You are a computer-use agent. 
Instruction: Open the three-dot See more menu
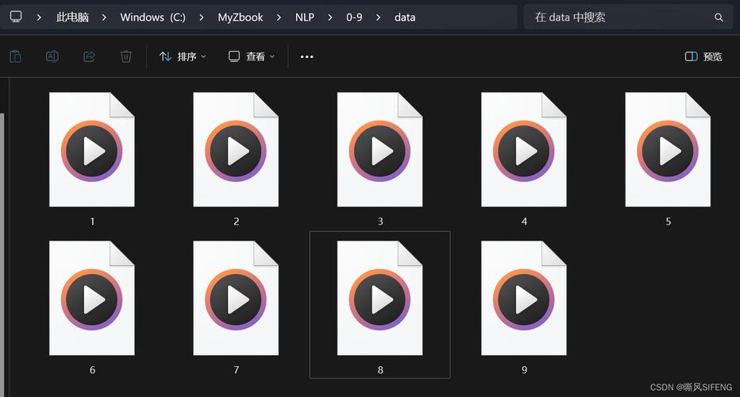(306, 56)
